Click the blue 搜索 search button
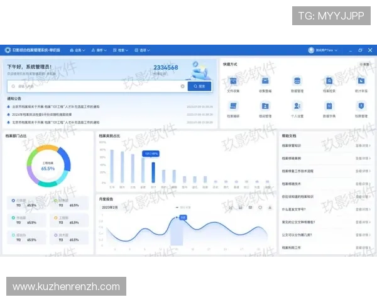 pos(200,86)
